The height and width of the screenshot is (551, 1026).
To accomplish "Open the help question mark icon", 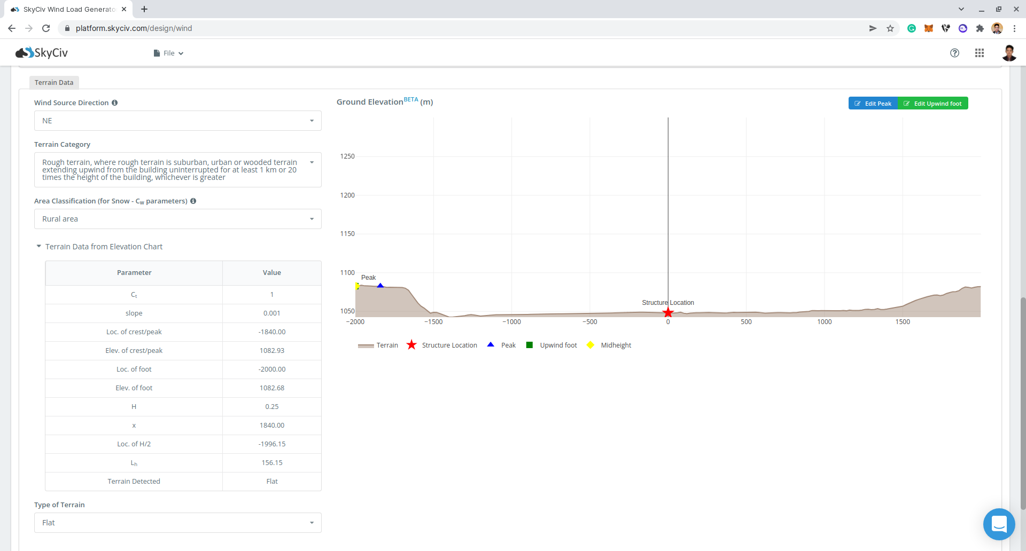I will point(954,53).
